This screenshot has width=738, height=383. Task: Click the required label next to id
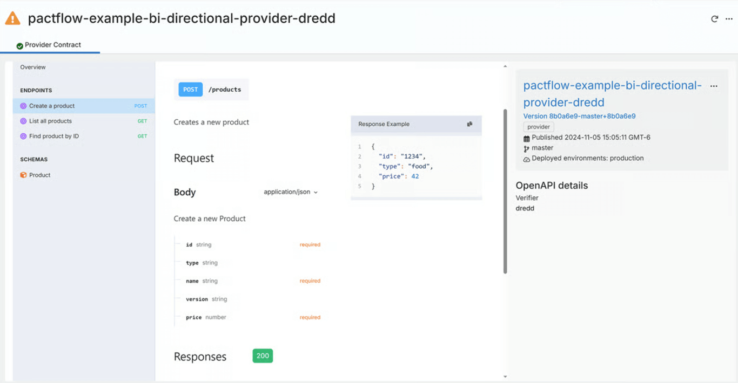coord(310,245)
